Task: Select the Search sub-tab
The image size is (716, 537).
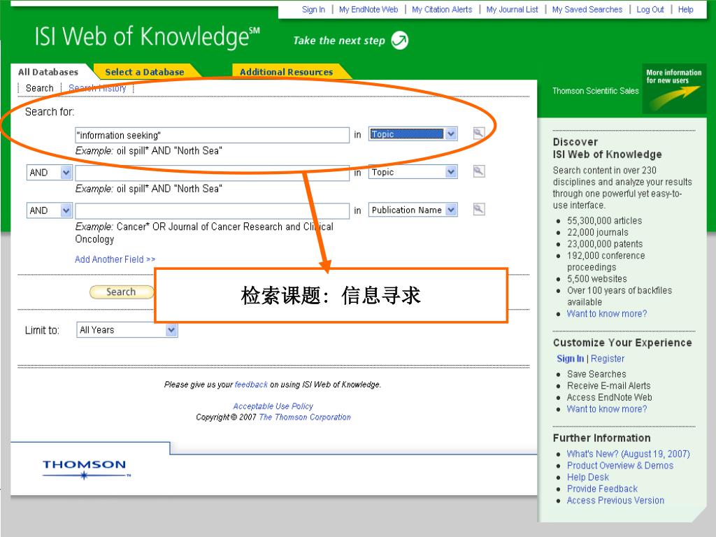Action: pos(40,88)
